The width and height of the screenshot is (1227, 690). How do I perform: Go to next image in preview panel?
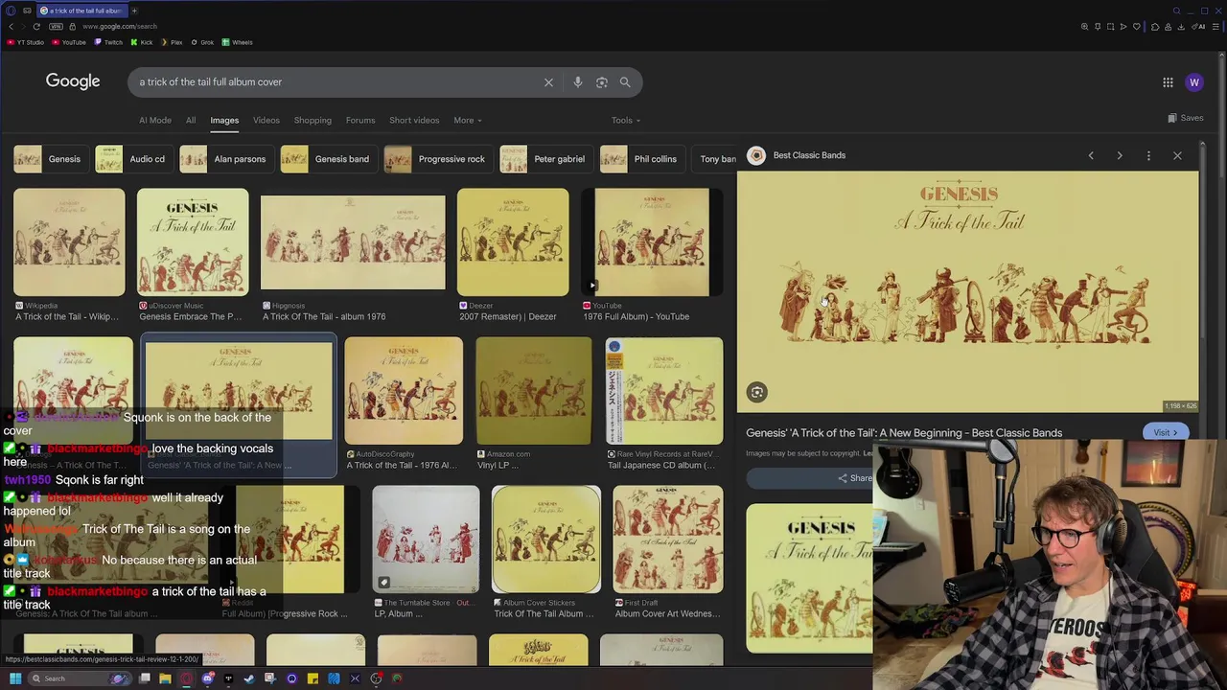(x=1120, y=155)
